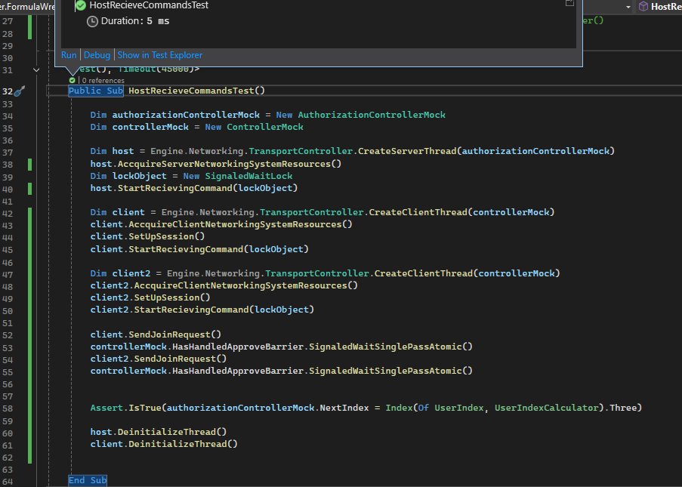Place cursor on HostRecieveCommandsTest method name line 32
682x487 pixels.
pos(192,91)
